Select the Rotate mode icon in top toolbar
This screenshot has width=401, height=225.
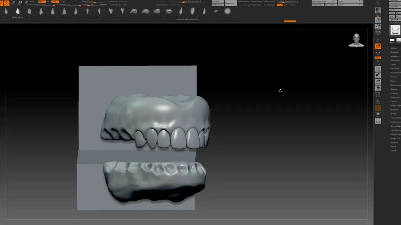[26, 3]
